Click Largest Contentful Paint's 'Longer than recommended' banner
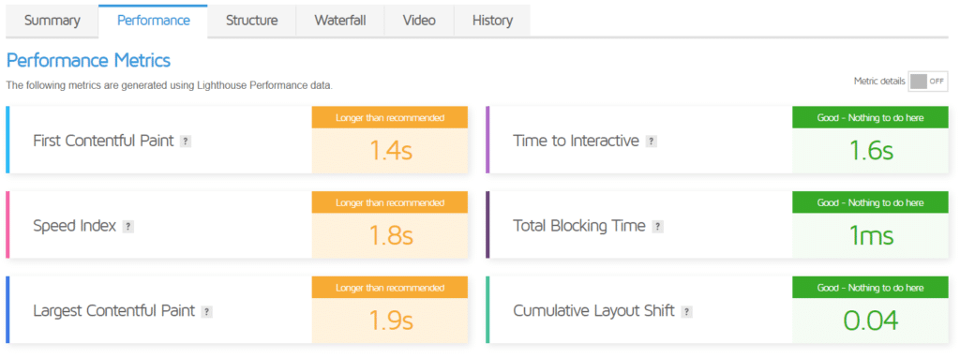960x358 pixels. click(390, 288)
